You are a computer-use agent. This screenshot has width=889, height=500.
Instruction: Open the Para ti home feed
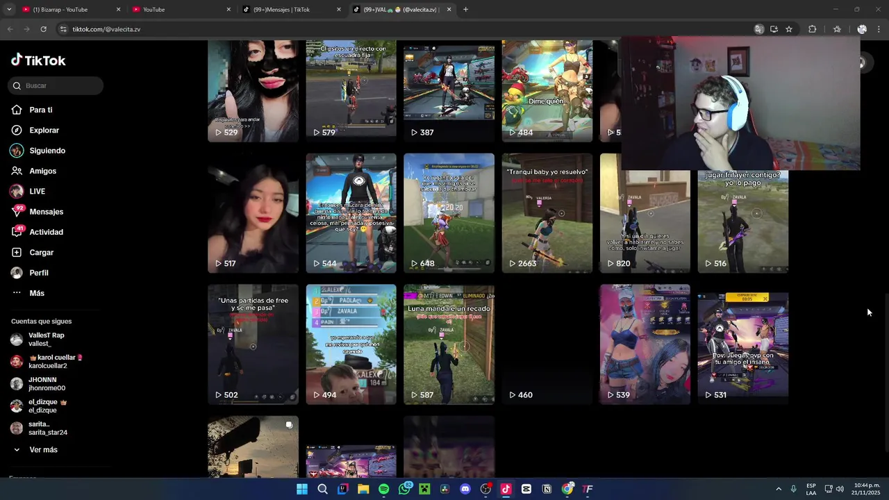(40, 110)
